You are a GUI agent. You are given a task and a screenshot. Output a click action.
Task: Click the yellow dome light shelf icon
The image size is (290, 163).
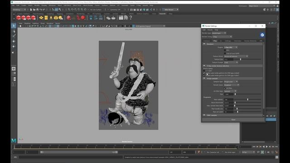(x=56, y=18)
